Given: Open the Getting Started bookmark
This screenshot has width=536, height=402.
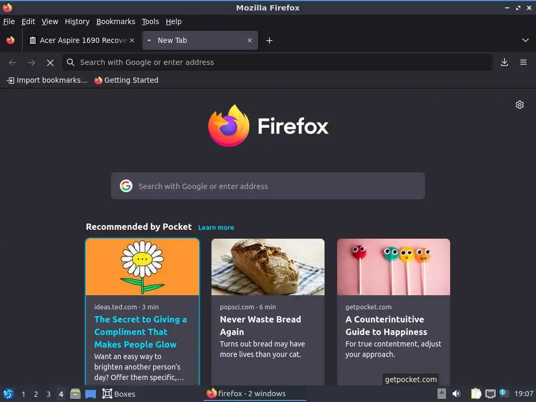Looking at the screenshot, I should (127, 80).
